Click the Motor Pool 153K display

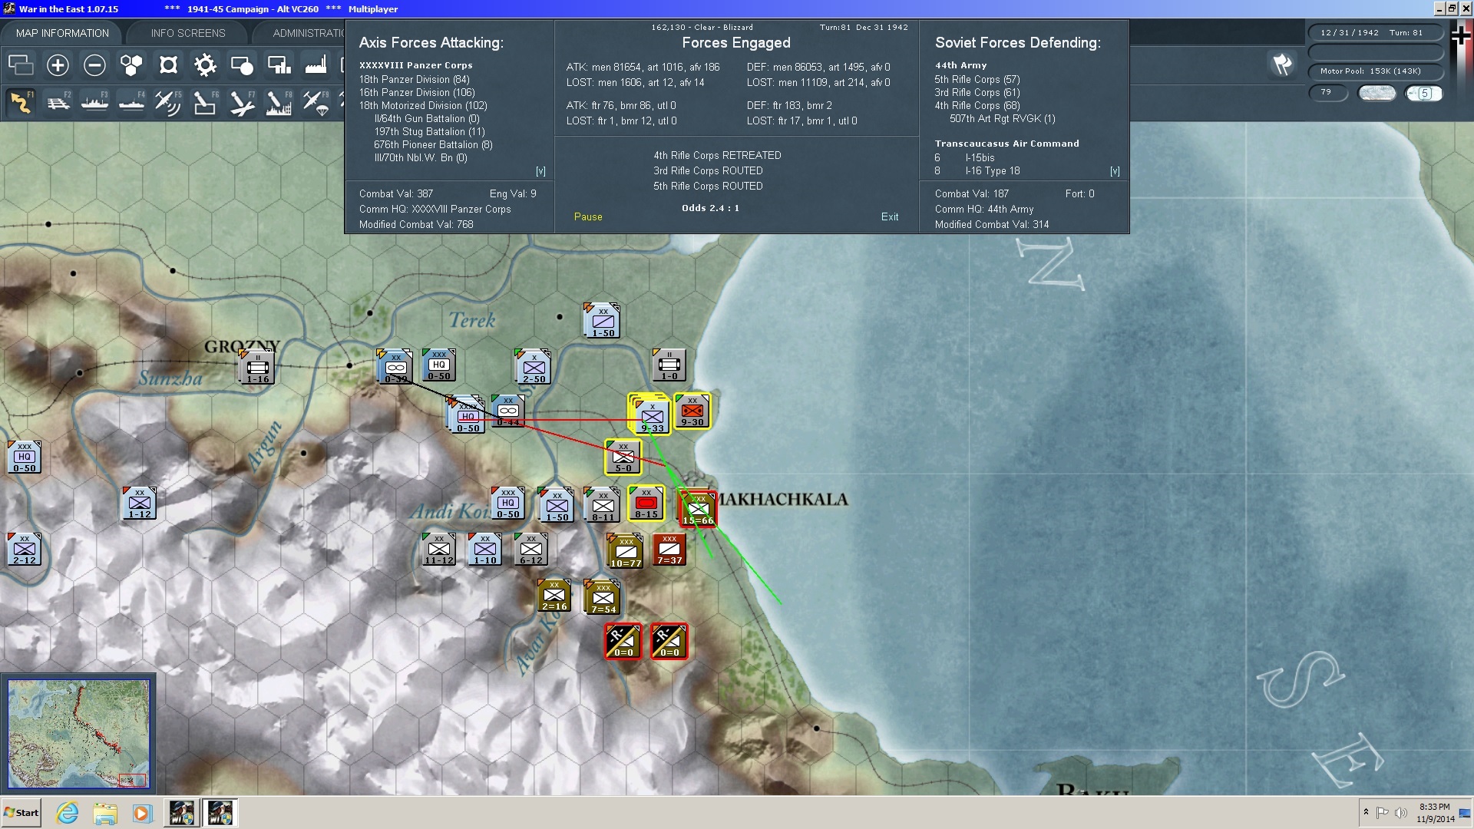1375,71
